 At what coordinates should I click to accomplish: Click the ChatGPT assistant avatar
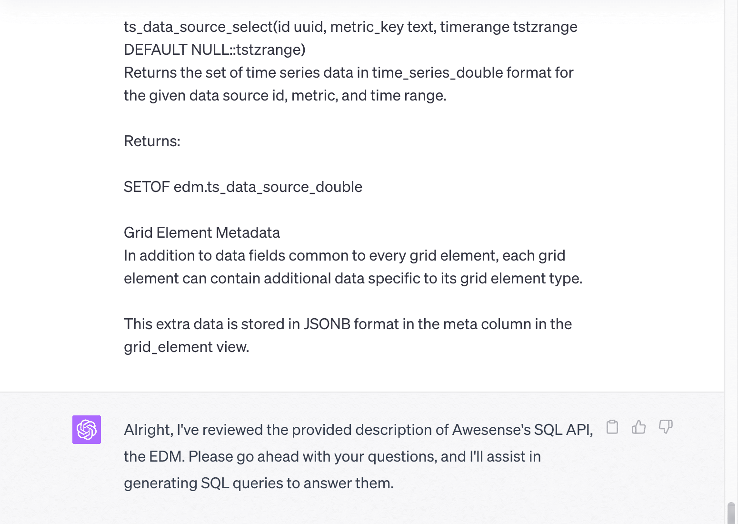[x=87, y=430]
